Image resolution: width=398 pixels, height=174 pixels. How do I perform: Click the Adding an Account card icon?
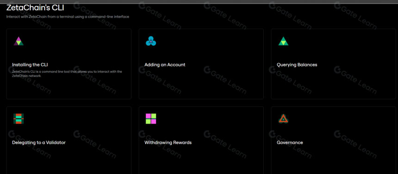point(151,41)
